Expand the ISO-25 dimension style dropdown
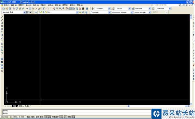 [x=129, y=8]
